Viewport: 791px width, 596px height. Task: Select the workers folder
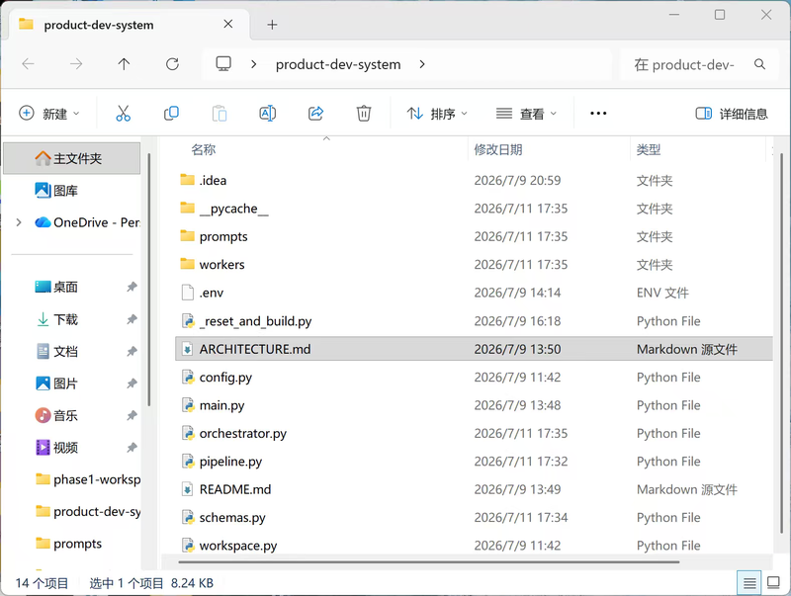point(213,264)
